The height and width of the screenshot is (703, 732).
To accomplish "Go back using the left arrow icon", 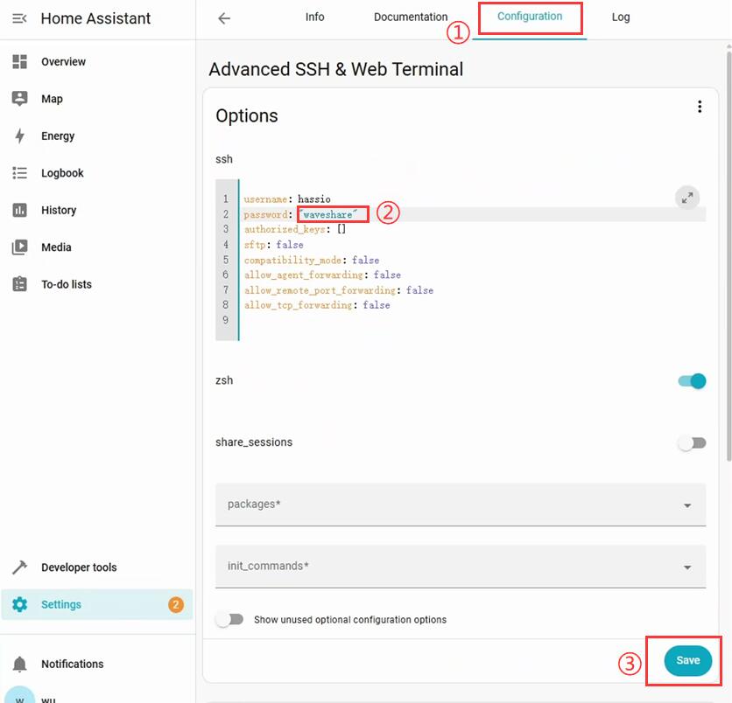I will coord(224,18).
